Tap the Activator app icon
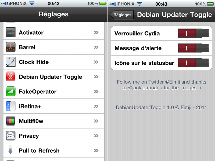Image resolution: width=215 pixels, height=161 pixels. click(x=11, y=32)
